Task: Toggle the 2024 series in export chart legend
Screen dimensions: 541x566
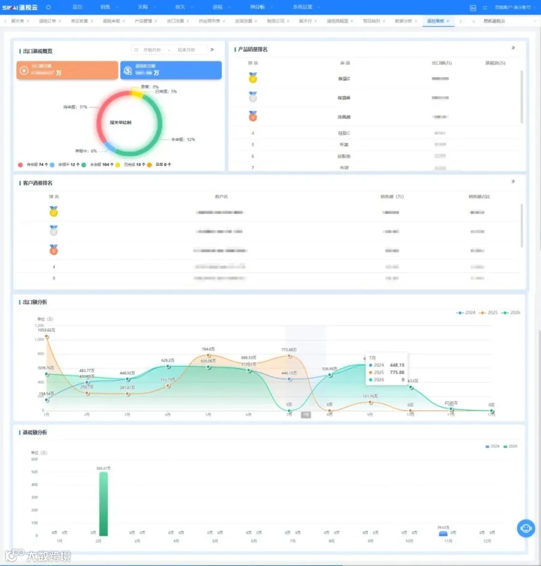Action: pyautogui.click(x=466, y=313)
